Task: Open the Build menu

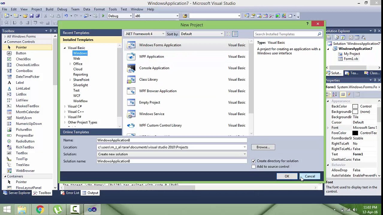Action: (49, 9)
